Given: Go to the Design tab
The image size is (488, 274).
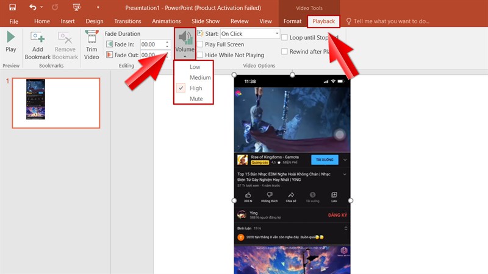Looking at the screenshot, I should pos(95,21).
